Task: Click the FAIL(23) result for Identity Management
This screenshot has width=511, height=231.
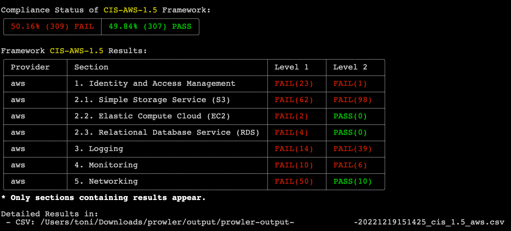Action: 294,84
